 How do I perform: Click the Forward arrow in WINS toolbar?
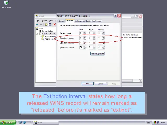(41, 24)
